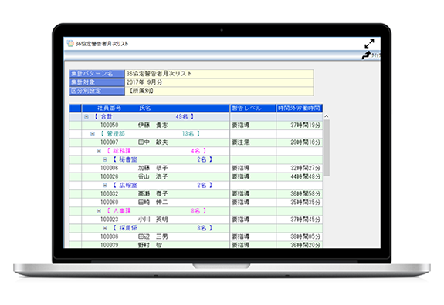Click the 社員番号 column header
The image size is (444, 305).
[110, 108]
